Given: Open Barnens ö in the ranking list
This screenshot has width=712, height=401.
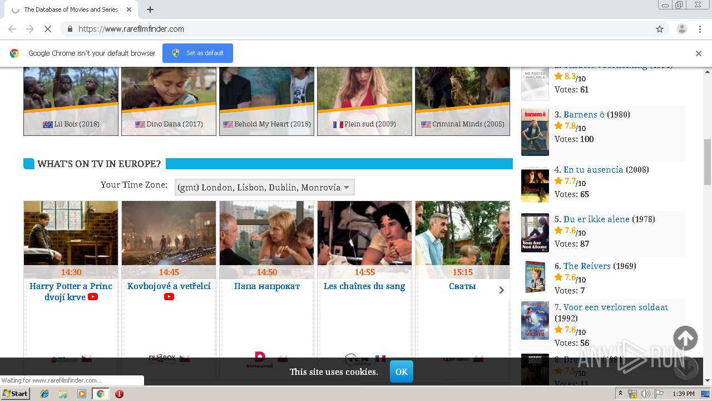Looking at the screenshot, I should [x=584, y=115].
